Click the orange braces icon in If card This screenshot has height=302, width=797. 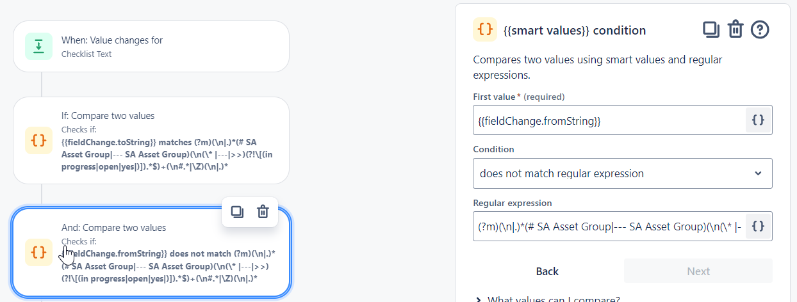point(38,141)
